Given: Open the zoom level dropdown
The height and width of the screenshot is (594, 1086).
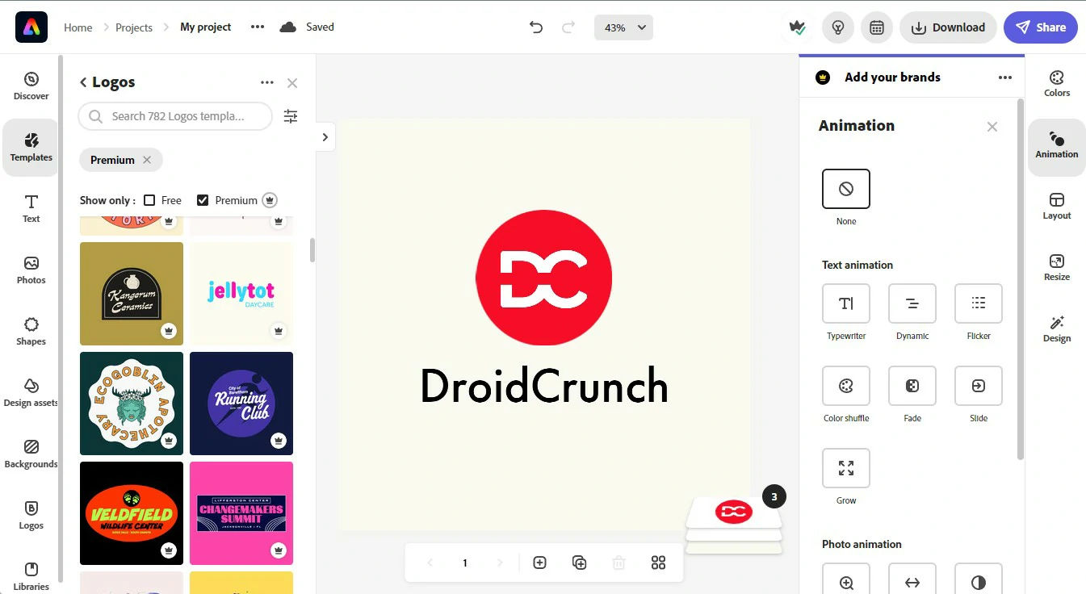Looking at the screenshot, I should (x=623, y=27).
